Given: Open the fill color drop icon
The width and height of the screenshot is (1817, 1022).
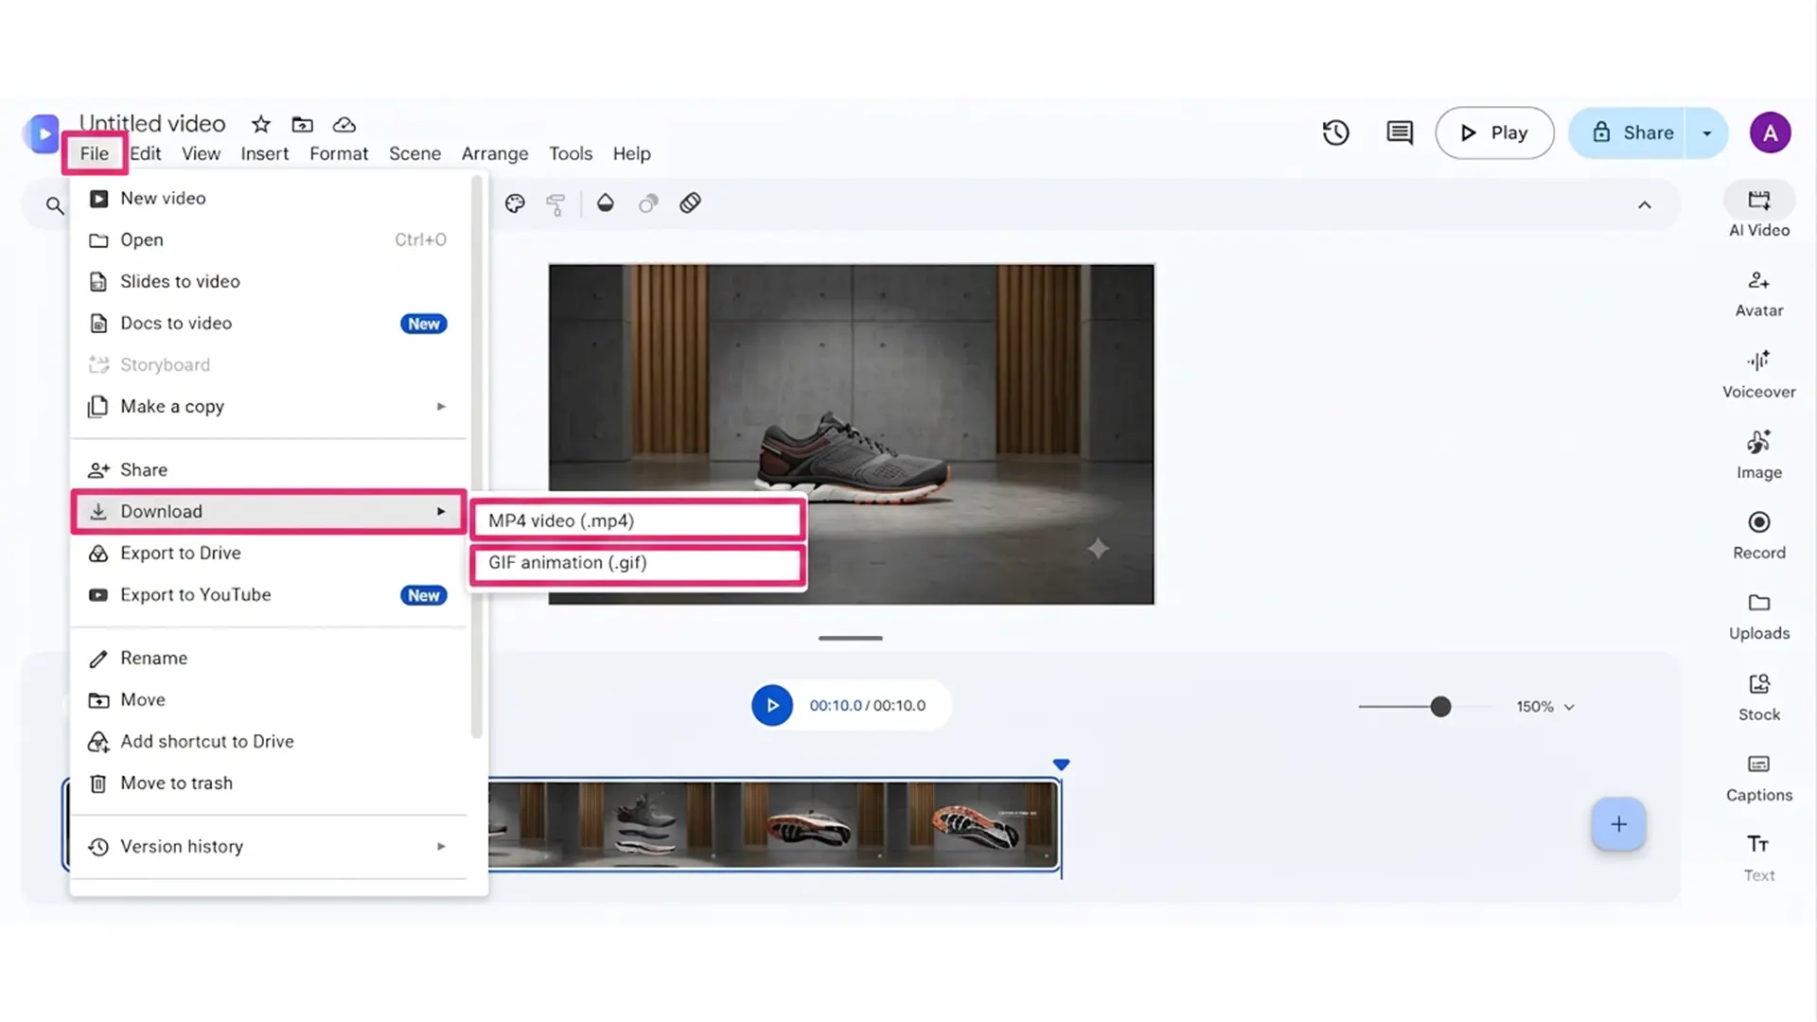Looking at the screenshot, I should click(606, 203).
